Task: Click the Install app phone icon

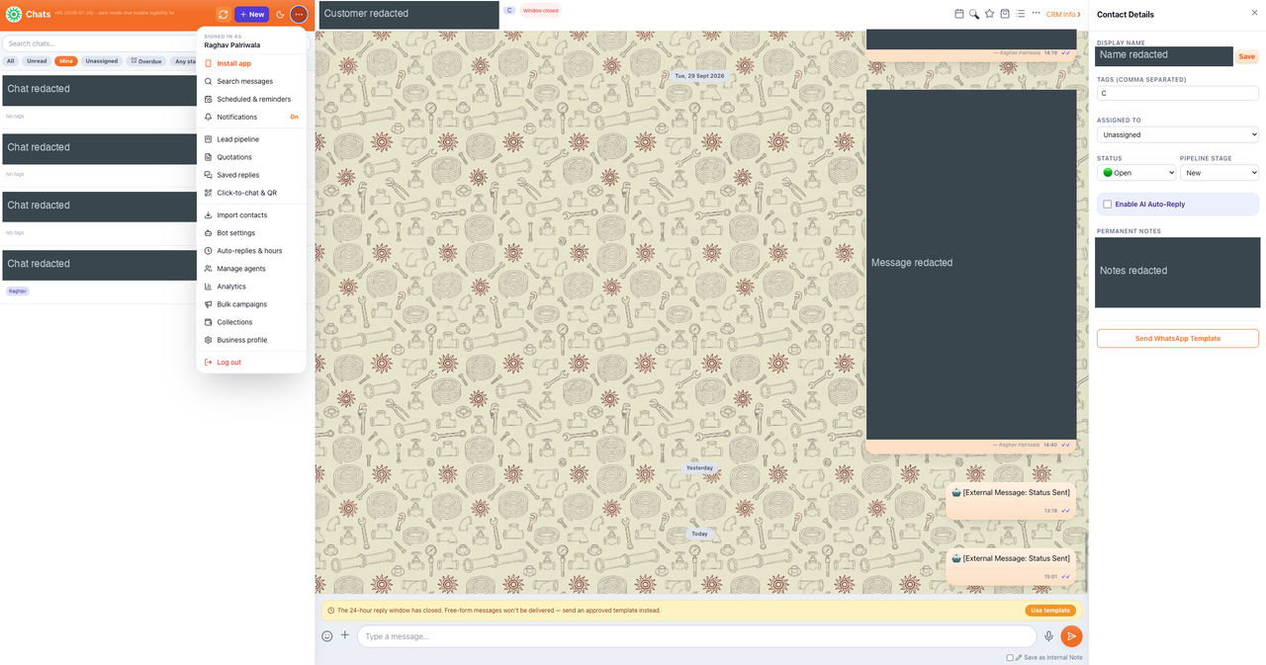Action: tap(209, 63)
